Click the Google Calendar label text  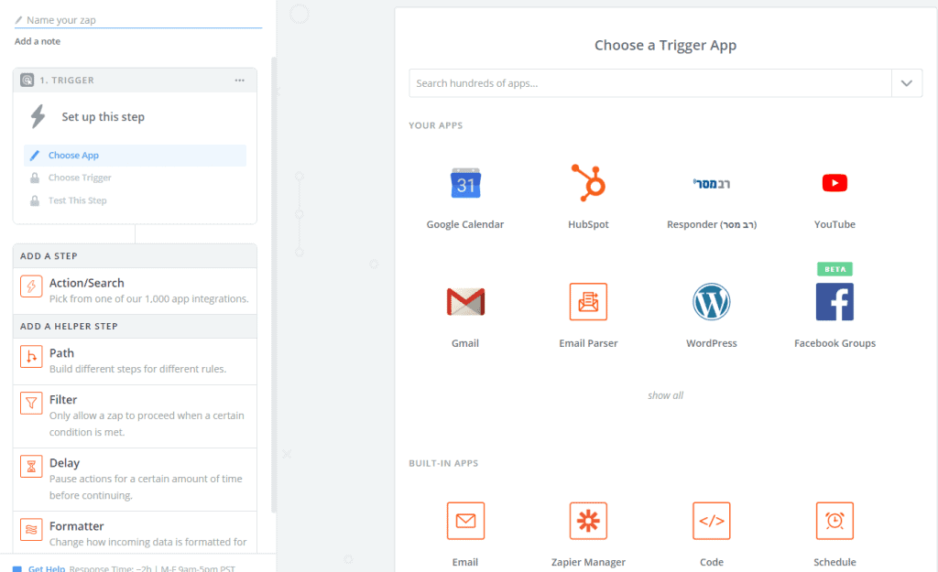(x=465, y=224)
